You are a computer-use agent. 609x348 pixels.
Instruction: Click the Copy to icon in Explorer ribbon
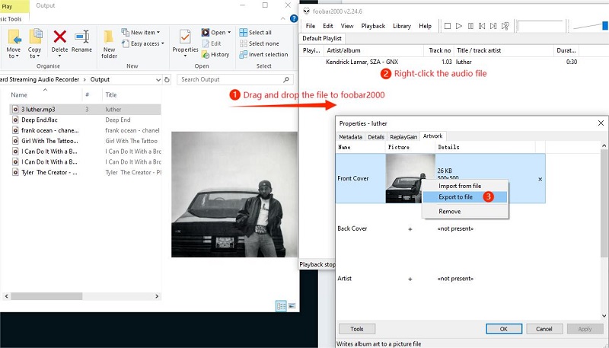(x=35, y=37)
